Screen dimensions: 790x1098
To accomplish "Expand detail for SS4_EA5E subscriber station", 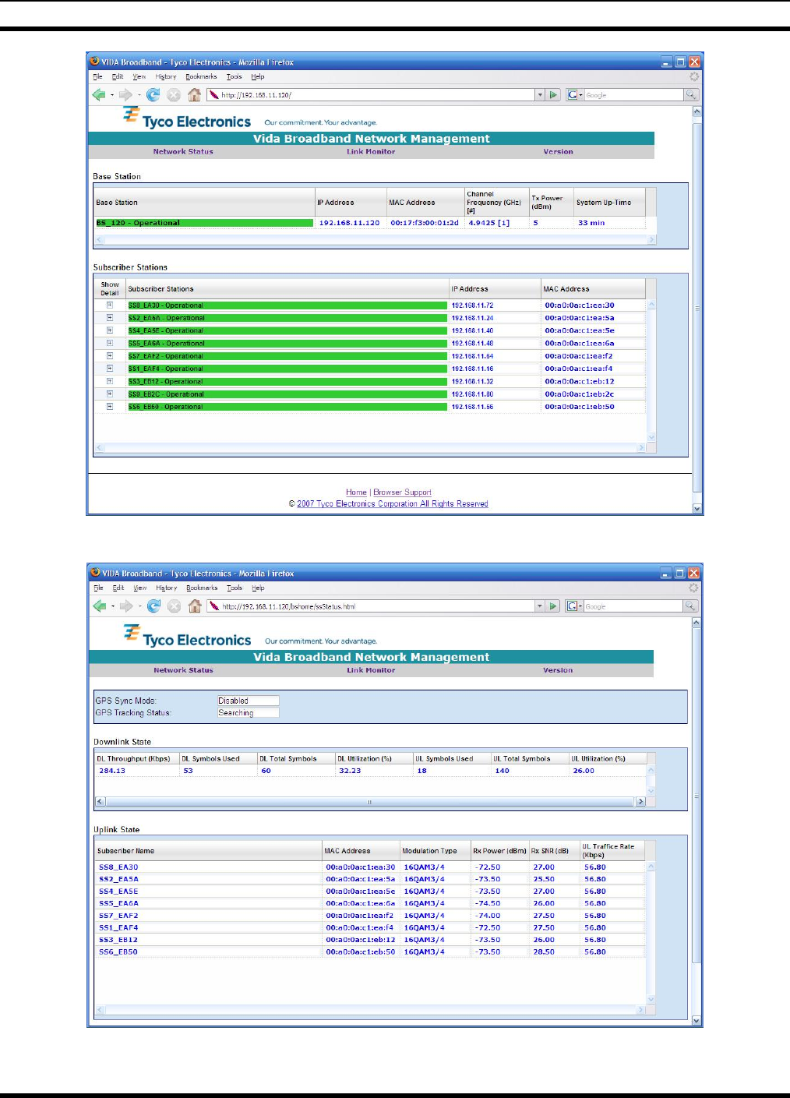I will pos(110,330).
